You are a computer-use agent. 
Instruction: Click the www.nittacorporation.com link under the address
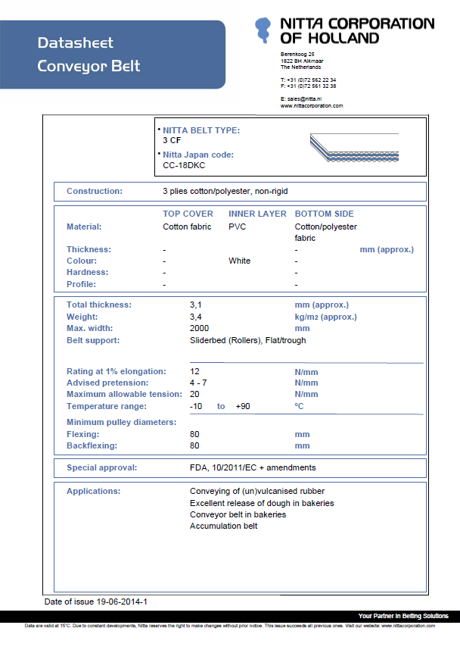click(x=312, y=106)
